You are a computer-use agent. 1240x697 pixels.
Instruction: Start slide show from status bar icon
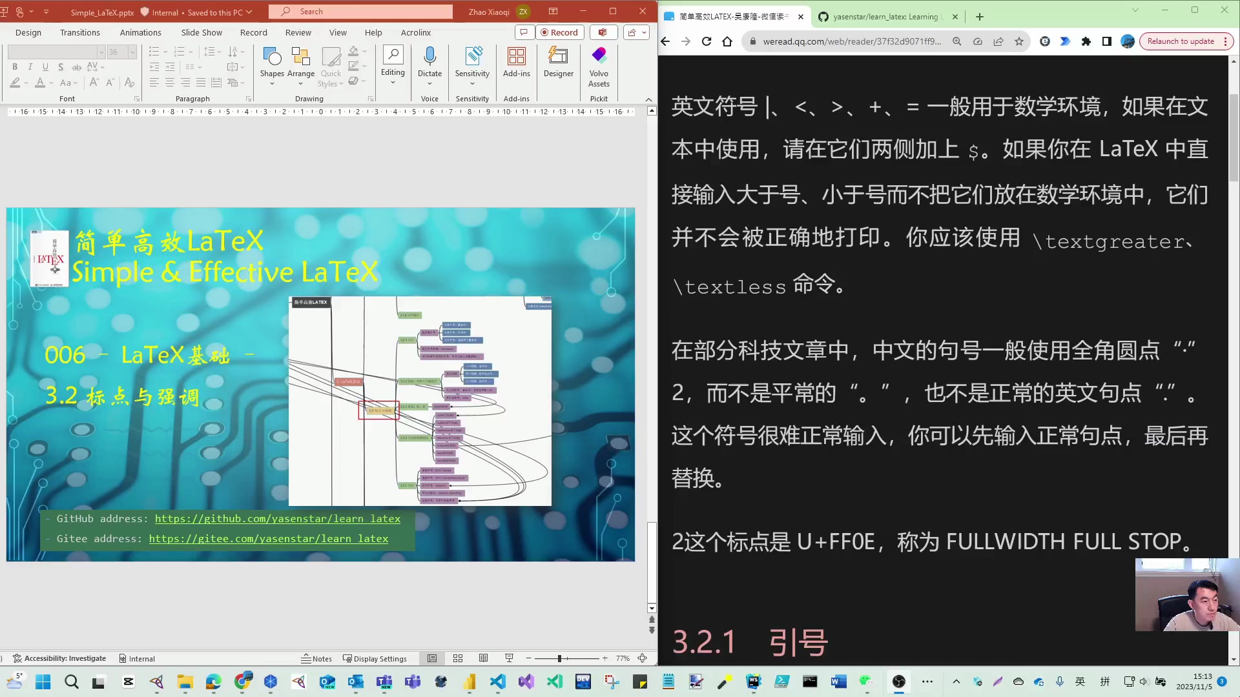(509, 658)
